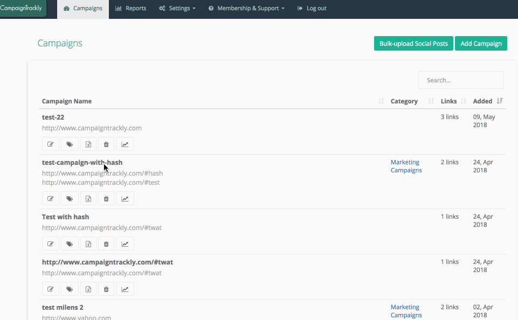
Task: Open chart icon for http://www.campaigntrackly.com/#twat campaign
Action: (x=125, y=289)
